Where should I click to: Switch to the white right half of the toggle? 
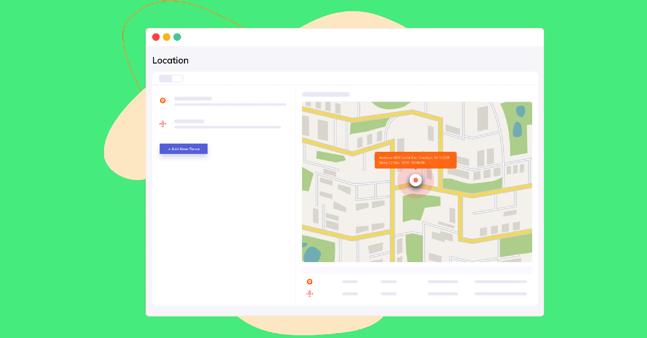pyautogui.click(x=177, y=79)
